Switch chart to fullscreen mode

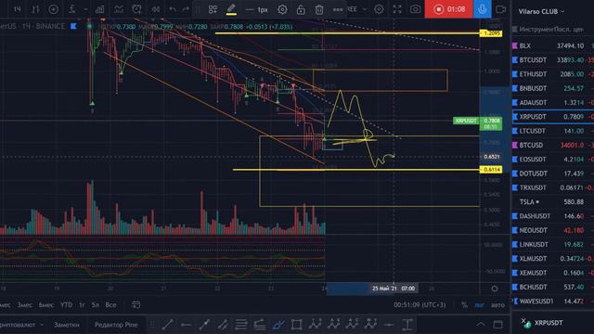[397, 9]
